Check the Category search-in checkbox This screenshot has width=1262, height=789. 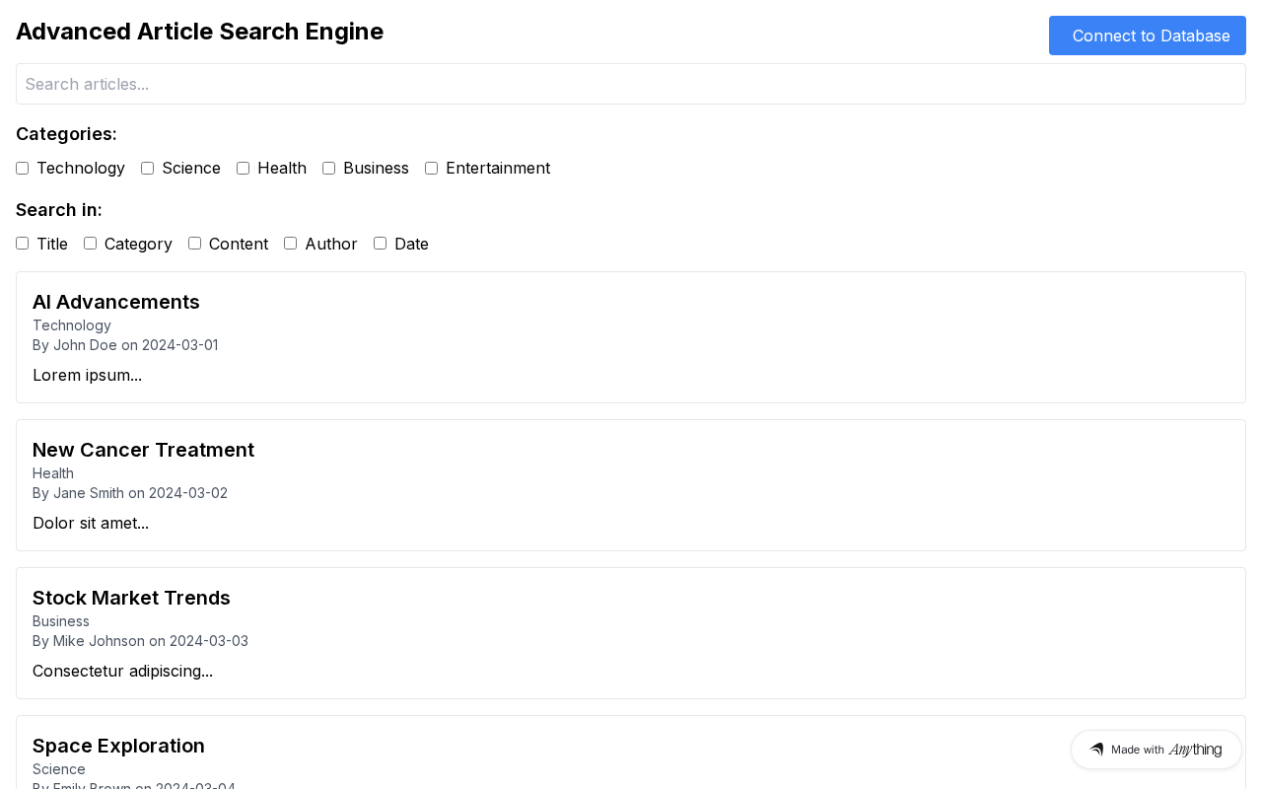click(91, 244)
